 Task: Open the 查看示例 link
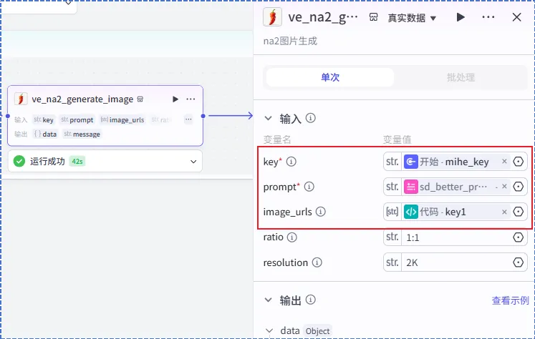[510, 300]
